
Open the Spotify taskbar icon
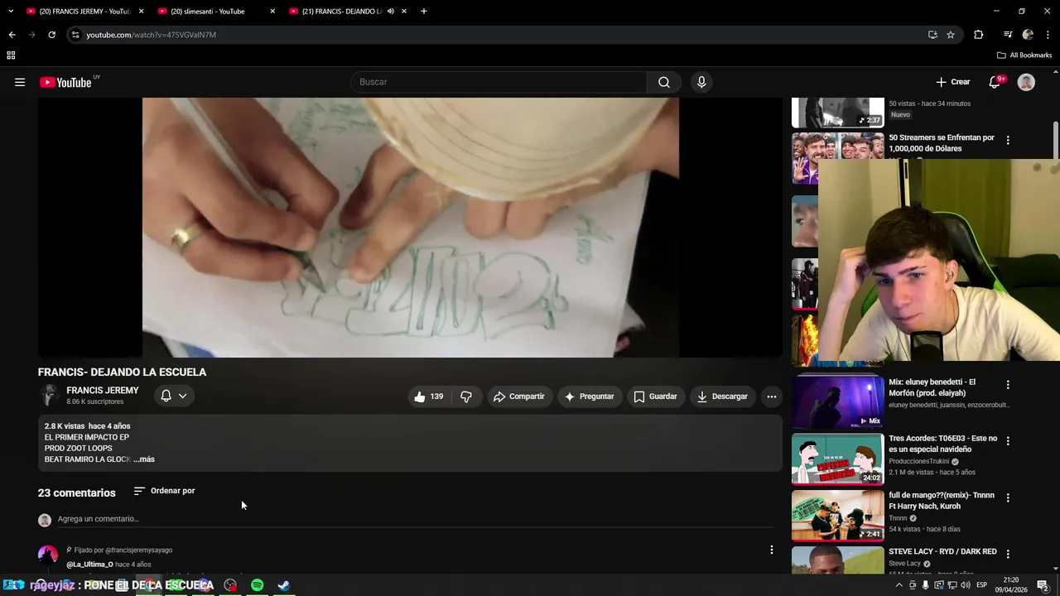(x=257, y=585)
